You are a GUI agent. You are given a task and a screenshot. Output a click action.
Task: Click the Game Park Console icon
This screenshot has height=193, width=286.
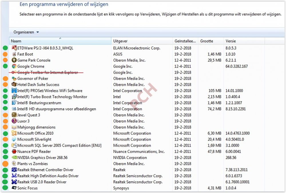(x=14, y=60)
